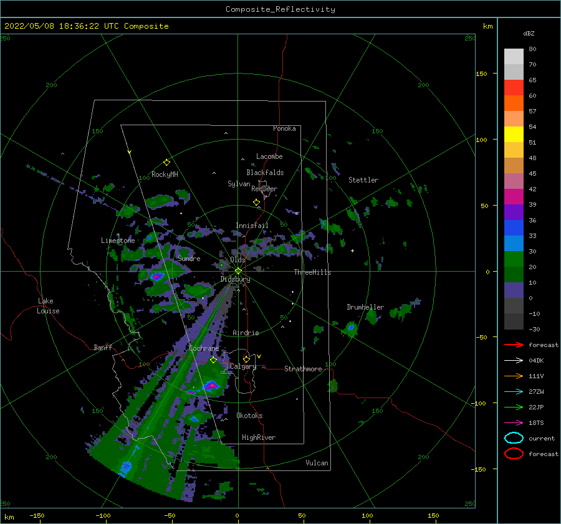The width and height of the screenshot is (561, 524).
Task: Select the bright green 30 dBZ swatch
Action: (x=514, y=259)
